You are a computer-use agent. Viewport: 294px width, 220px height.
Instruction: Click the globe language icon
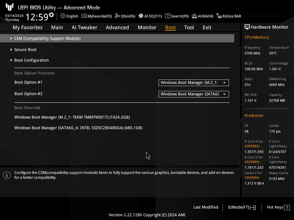point(63,16)
